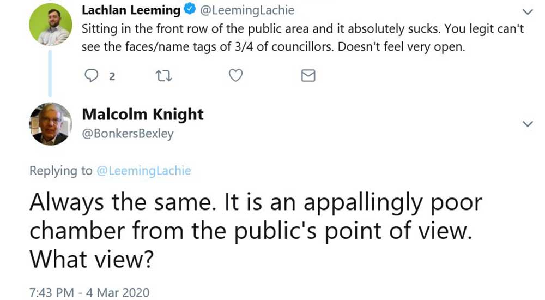Open the Lachlan Leeming display name

coord(131,10)
